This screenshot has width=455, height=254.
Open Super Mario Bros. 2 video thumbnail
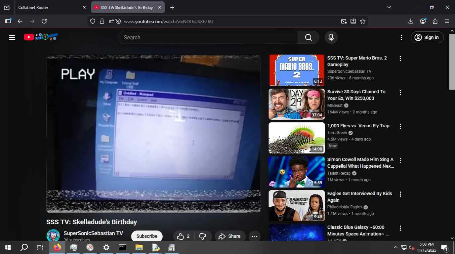tap(297, 70)
